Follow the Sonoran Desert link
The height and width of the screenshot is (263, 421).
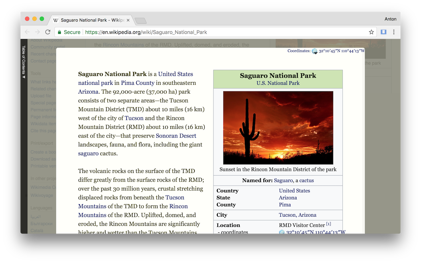[176, 136]
